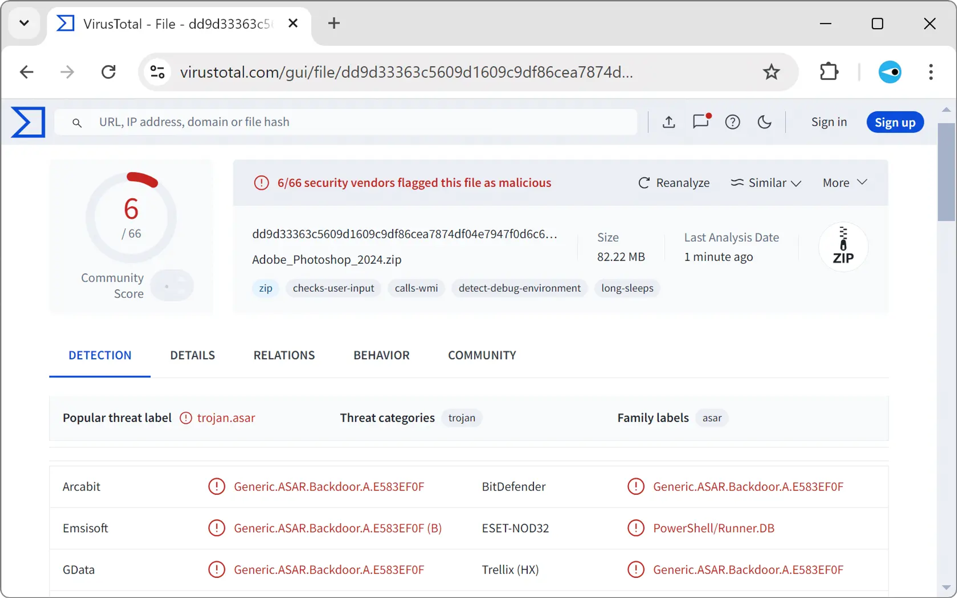Click the Sign up button
The image size is (957, 598).
[895, 122]
